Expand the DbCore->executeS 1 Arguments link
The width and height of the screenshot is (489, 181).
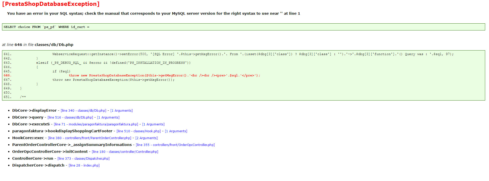pos(153,124)
